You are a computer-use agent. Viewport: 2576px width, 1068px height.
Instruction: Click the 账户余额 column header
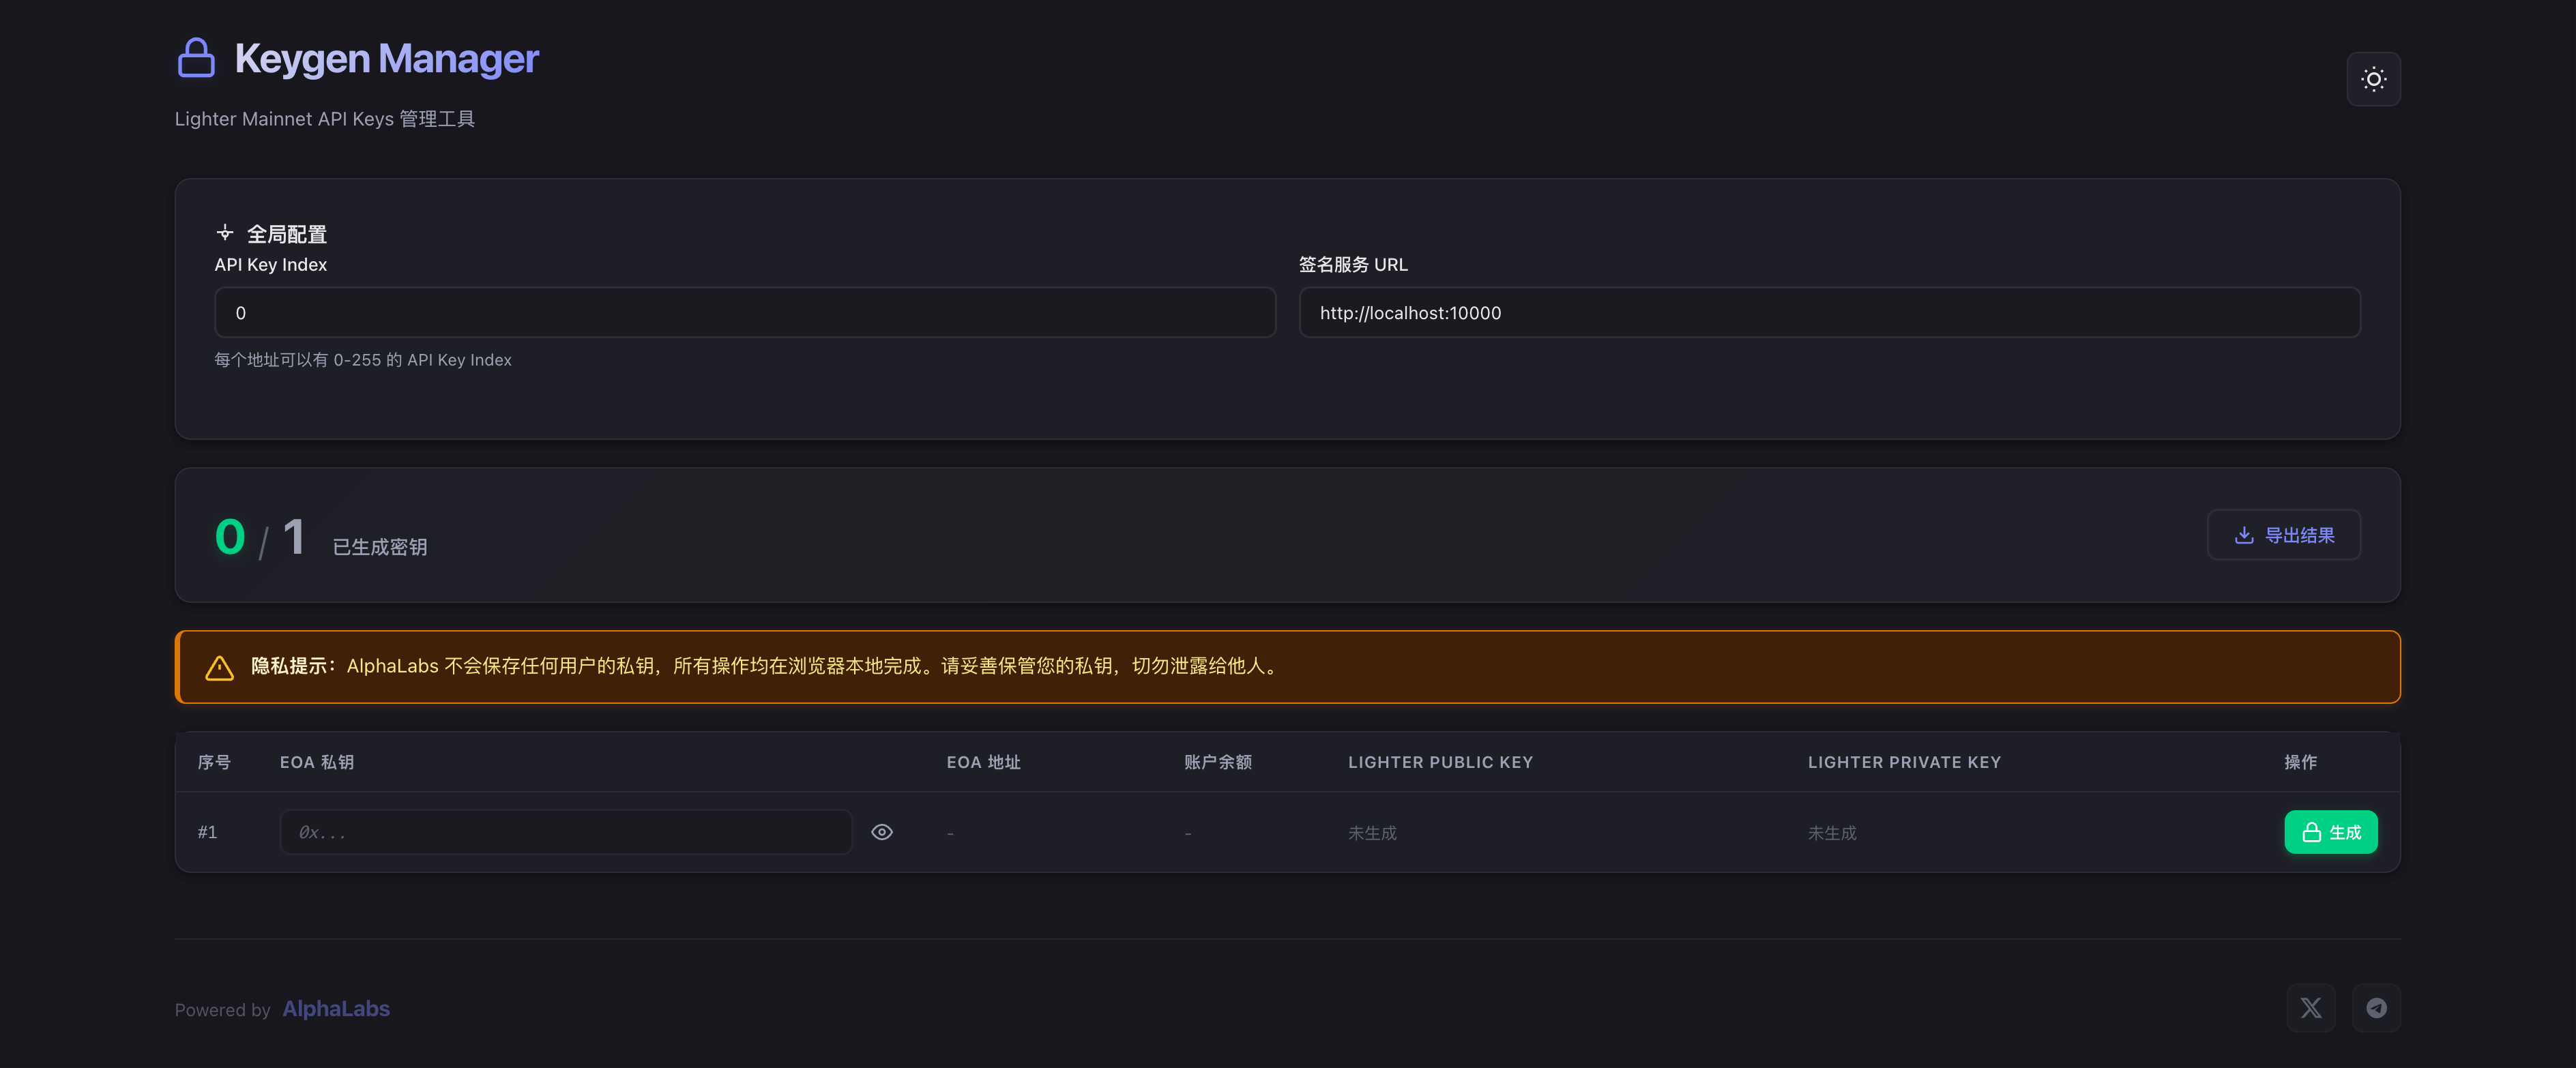(x=1217, y=762)
